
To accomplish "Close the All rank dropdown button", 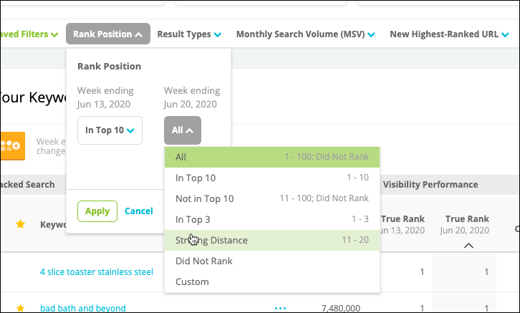I will click(183, 130).
